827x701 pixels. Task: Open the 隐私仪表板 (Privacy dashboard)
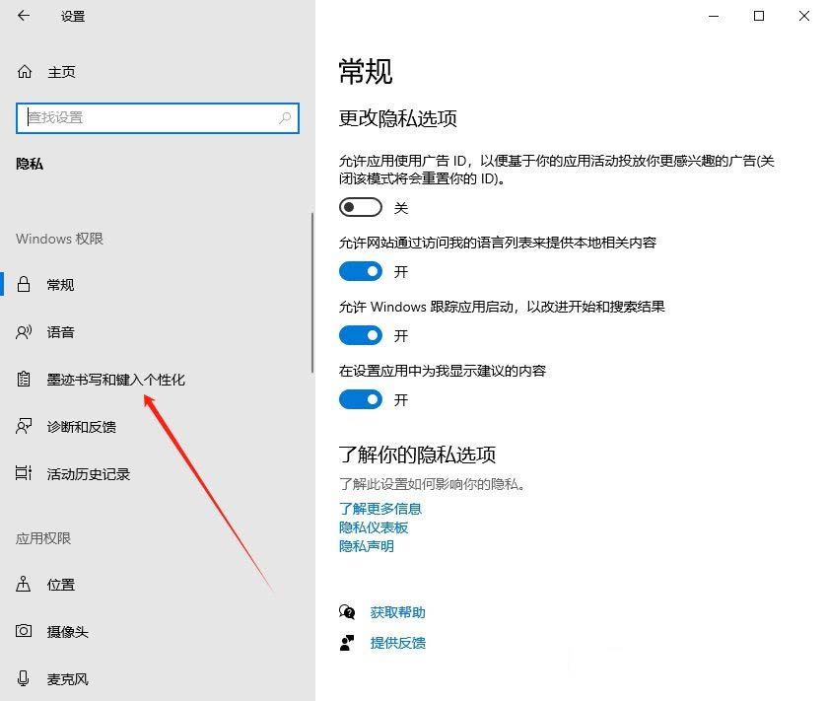376,527
